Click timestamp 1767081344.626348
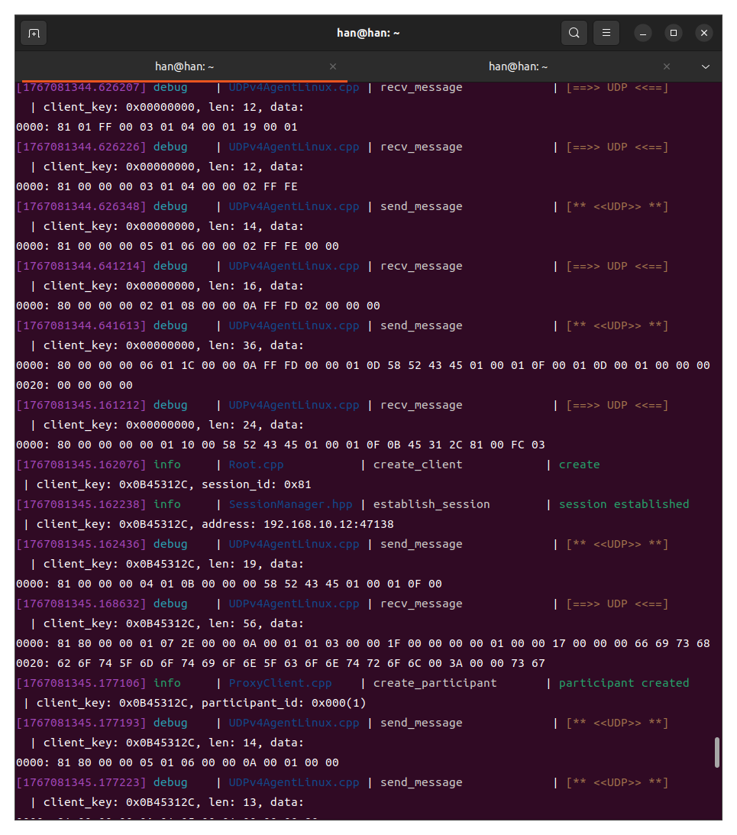 click(81, 206)
